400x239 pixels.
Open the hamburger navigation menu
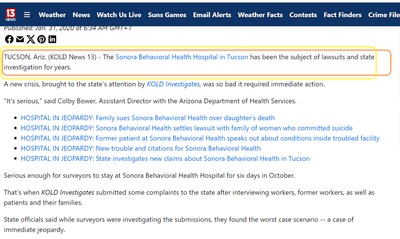coord(27,15)
